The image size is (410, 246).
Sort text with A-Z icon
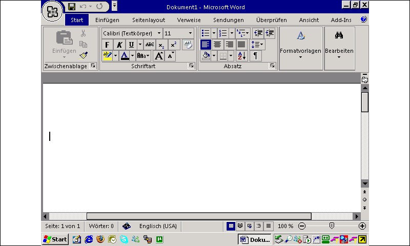241,56
